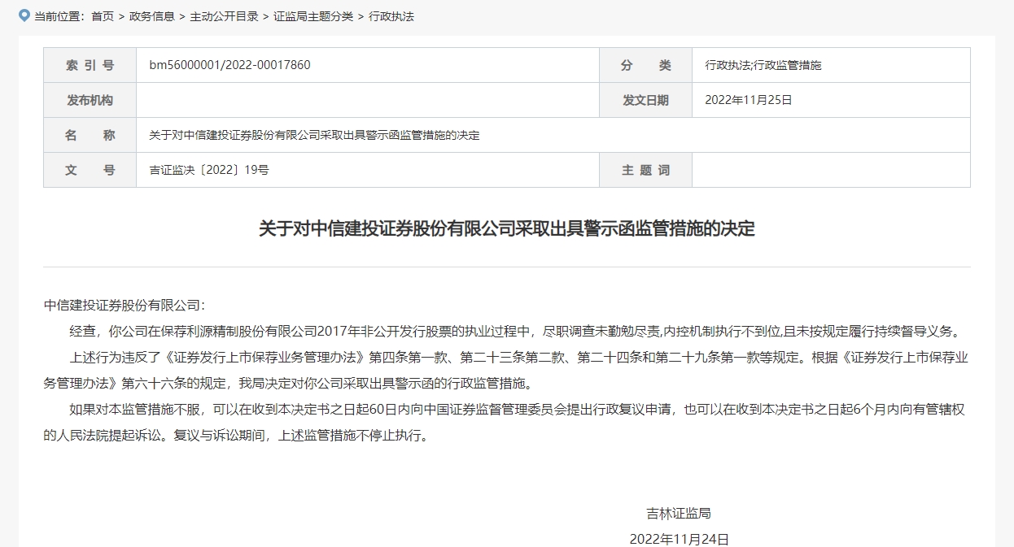Select category value 行政执法;行政监管措施

[x=763, y=65]
